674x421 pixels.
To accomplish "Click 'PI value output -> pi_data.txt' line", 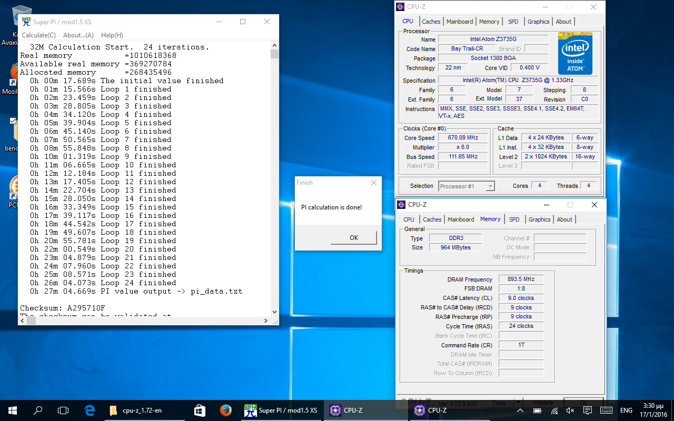I will coord(136,291).
